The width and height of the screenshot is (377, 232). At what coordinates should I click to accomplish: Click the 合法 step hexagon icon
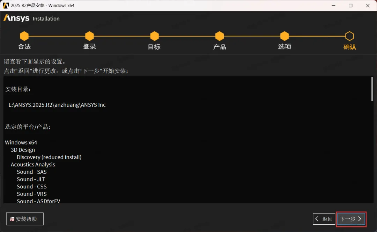[x=24, y=36]
